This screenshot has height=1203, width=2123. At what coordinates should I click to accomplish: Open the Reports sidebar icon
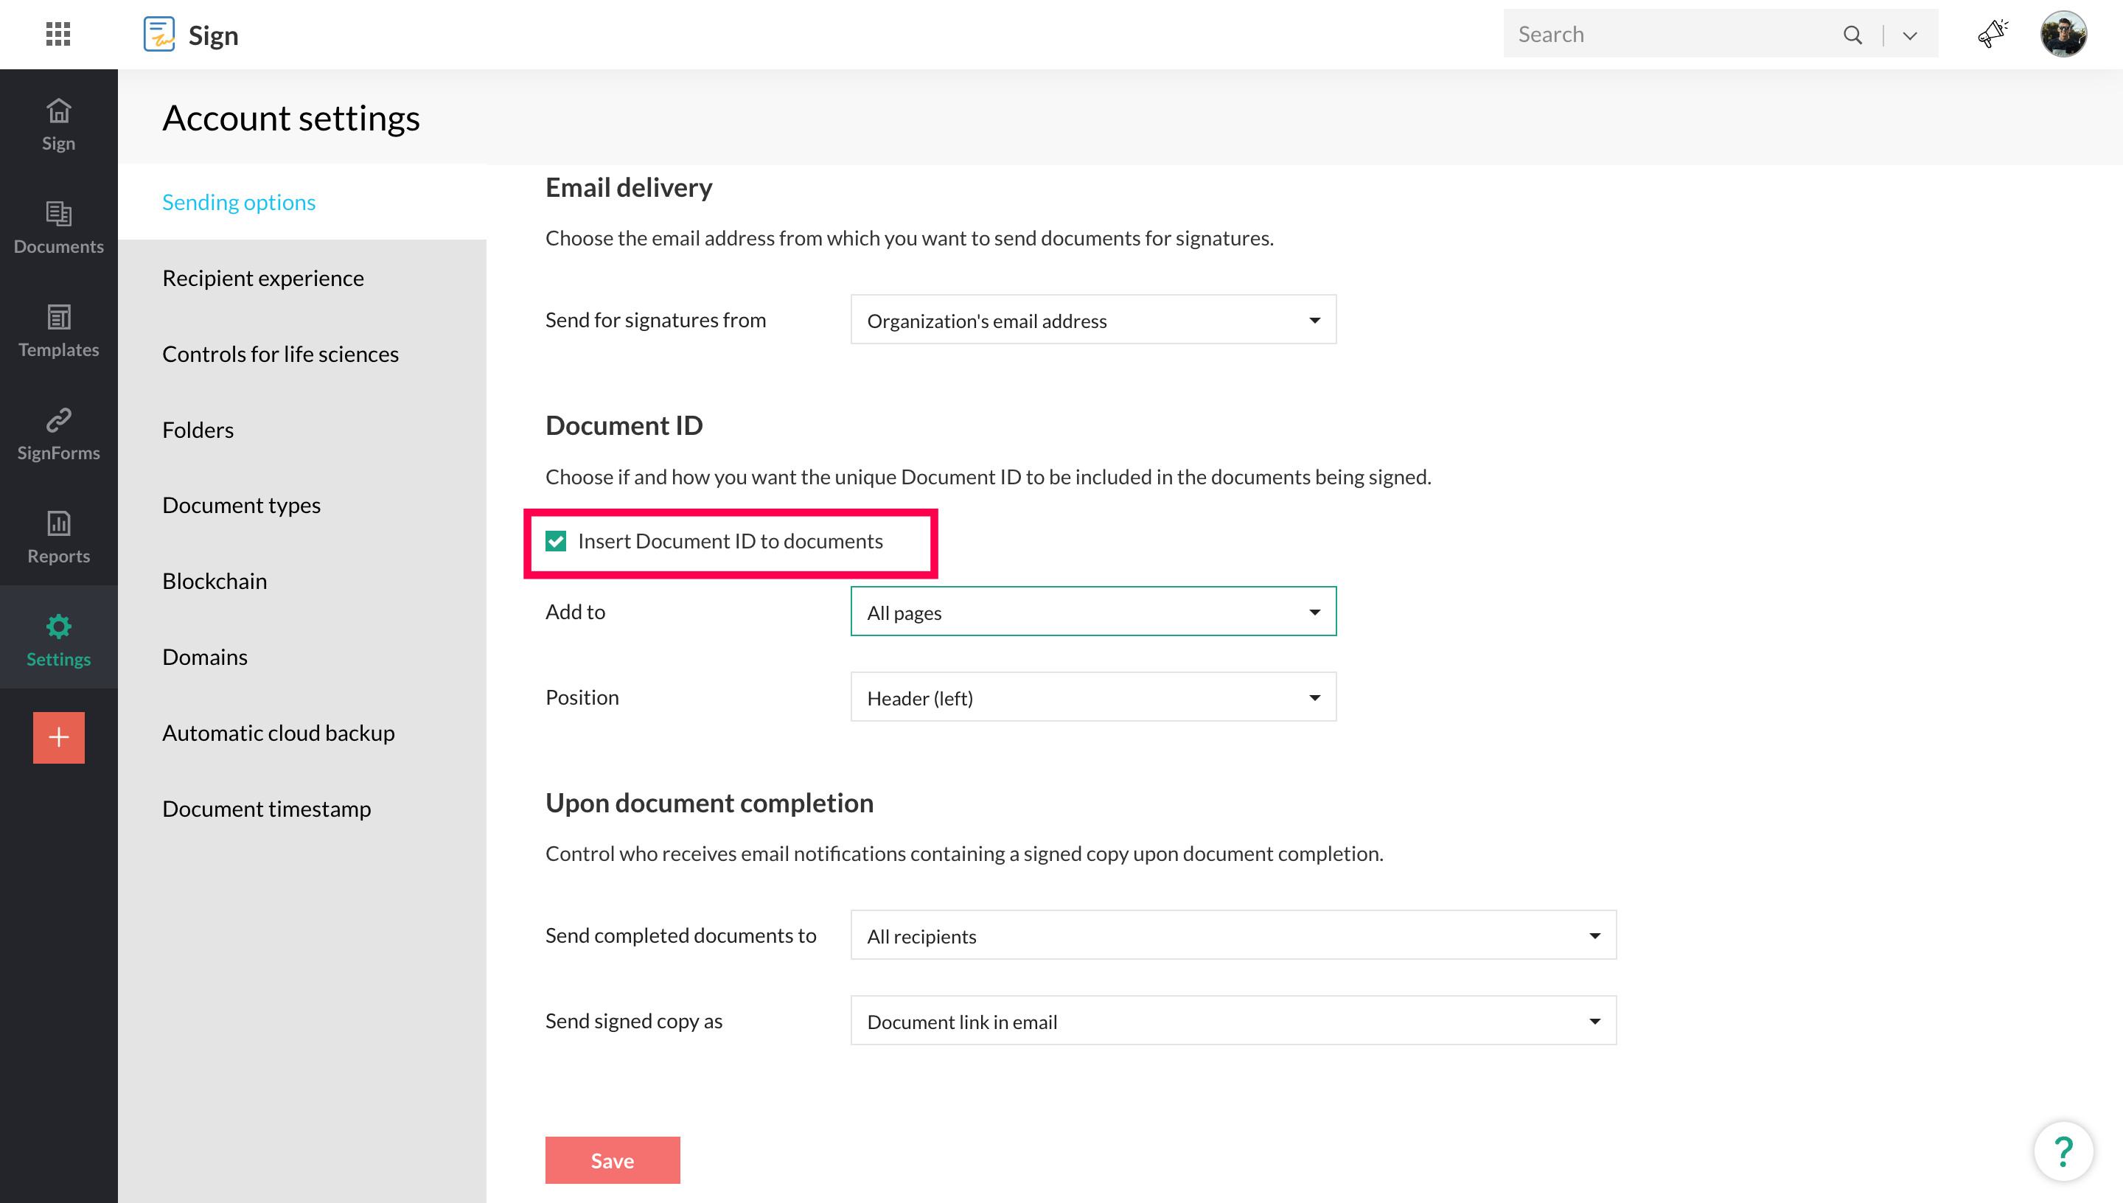[57, 537]
